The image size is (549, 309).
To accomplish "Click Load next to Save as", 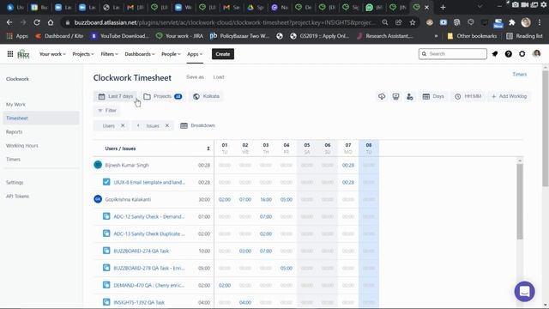I will [219, 77].
